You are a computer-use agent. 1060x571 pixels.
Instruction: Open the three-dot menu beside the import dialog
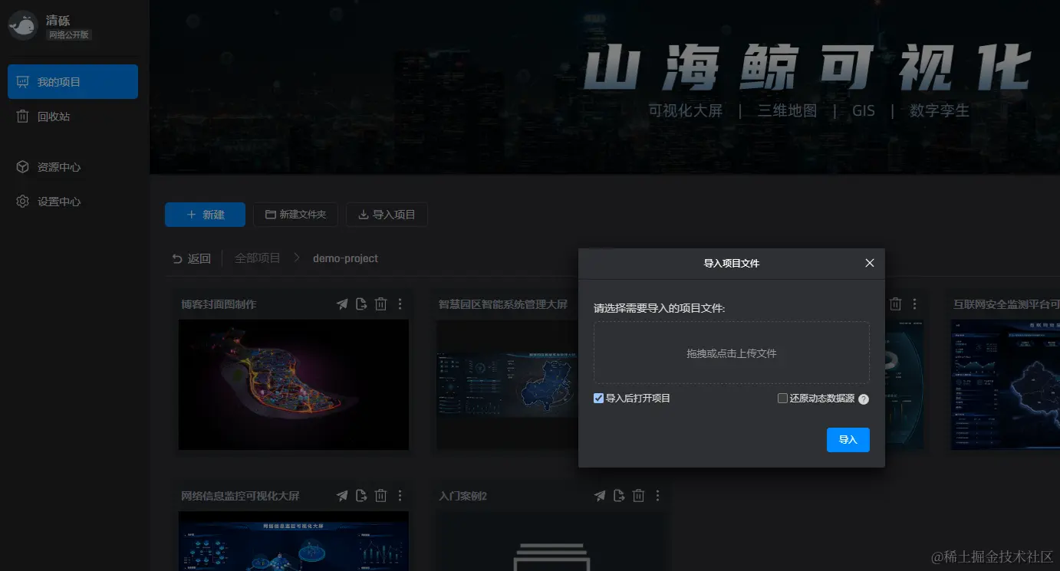[x=914, y=304]
